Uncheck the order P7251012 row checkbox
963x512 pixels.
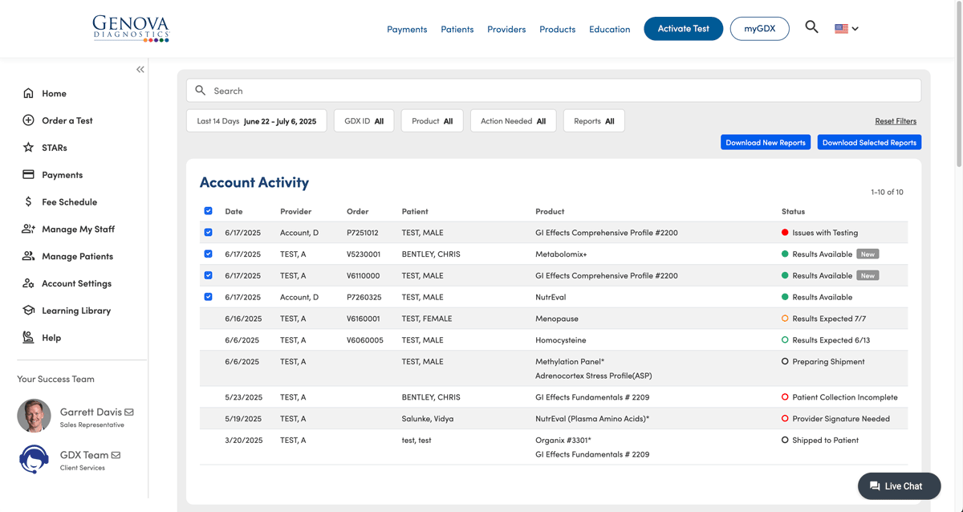click(x=208, y=233)
